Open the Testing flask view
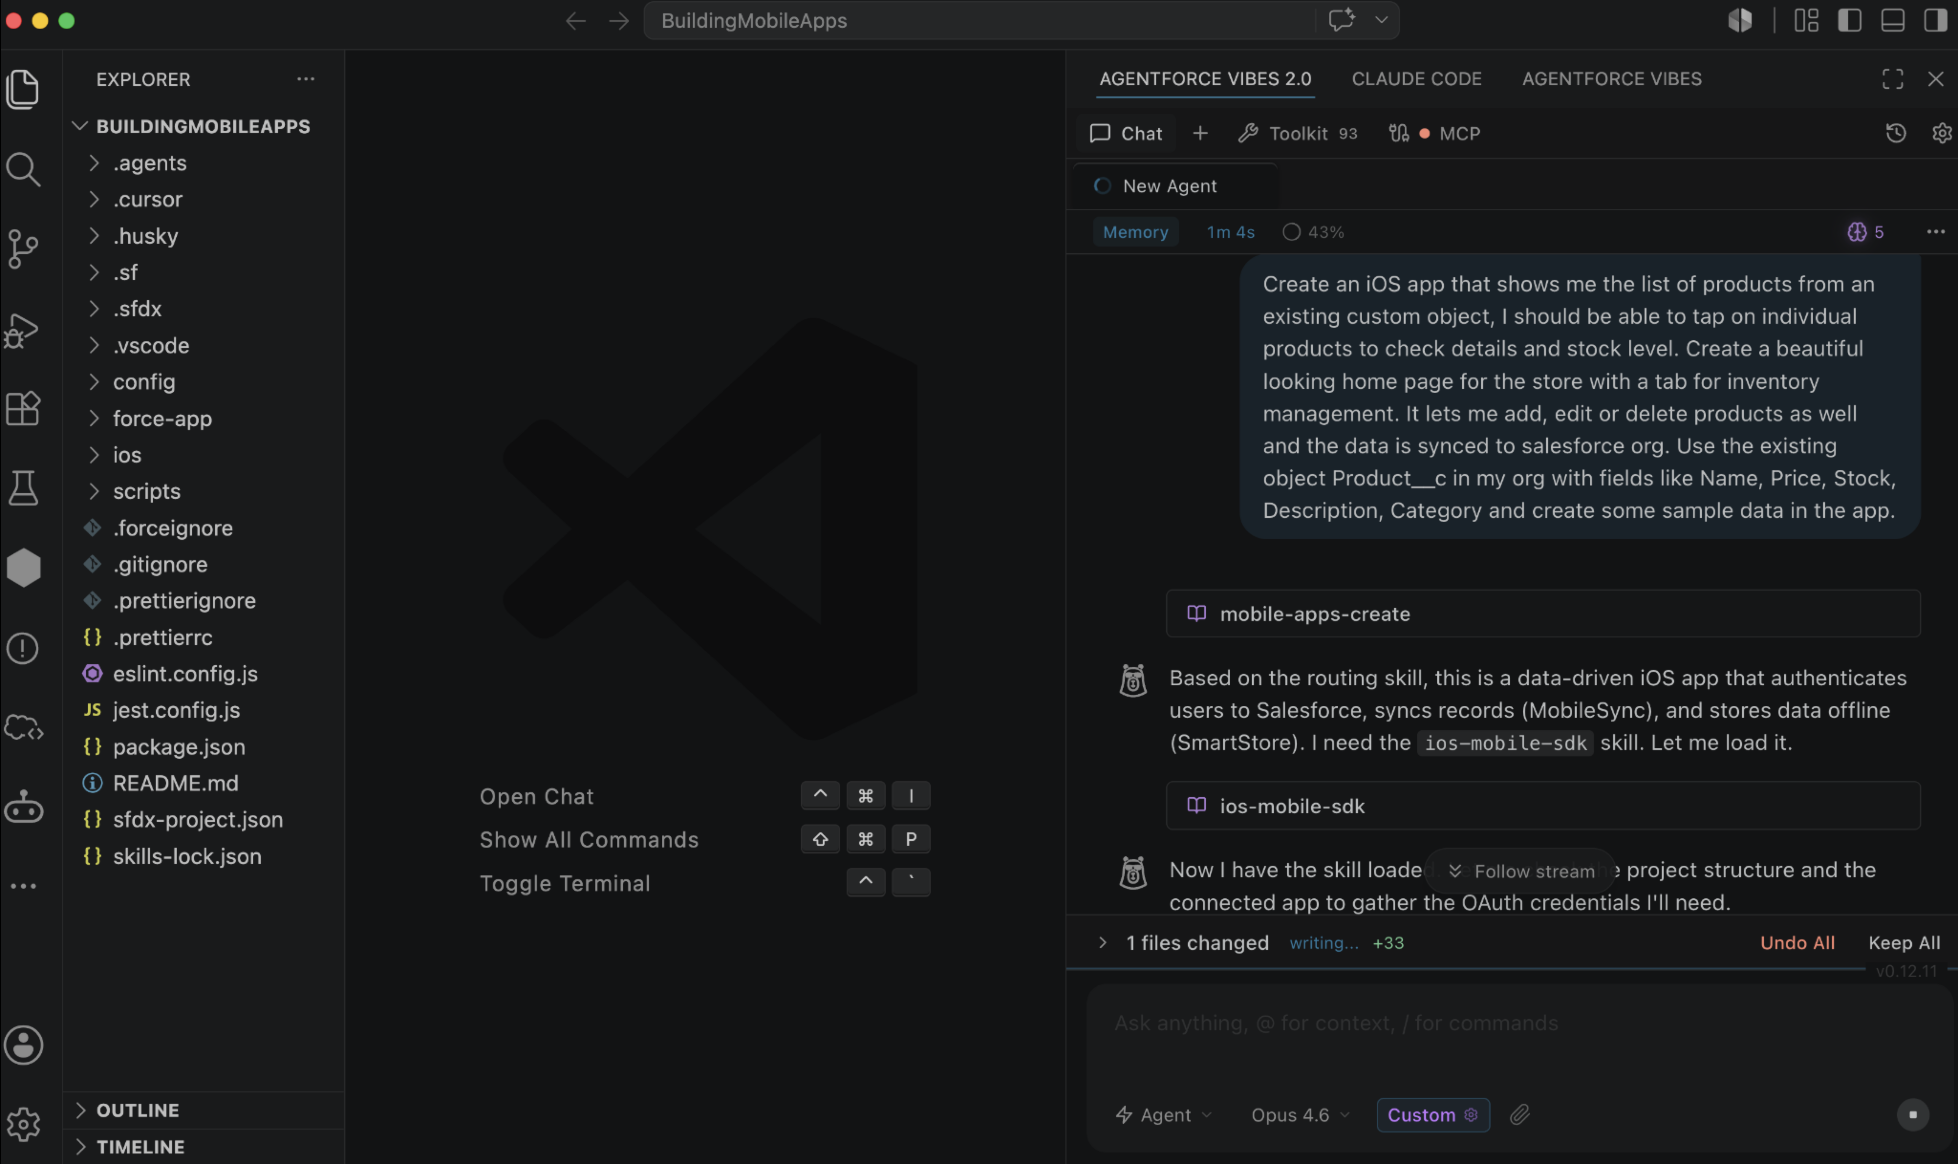 (x=23, y=488)
